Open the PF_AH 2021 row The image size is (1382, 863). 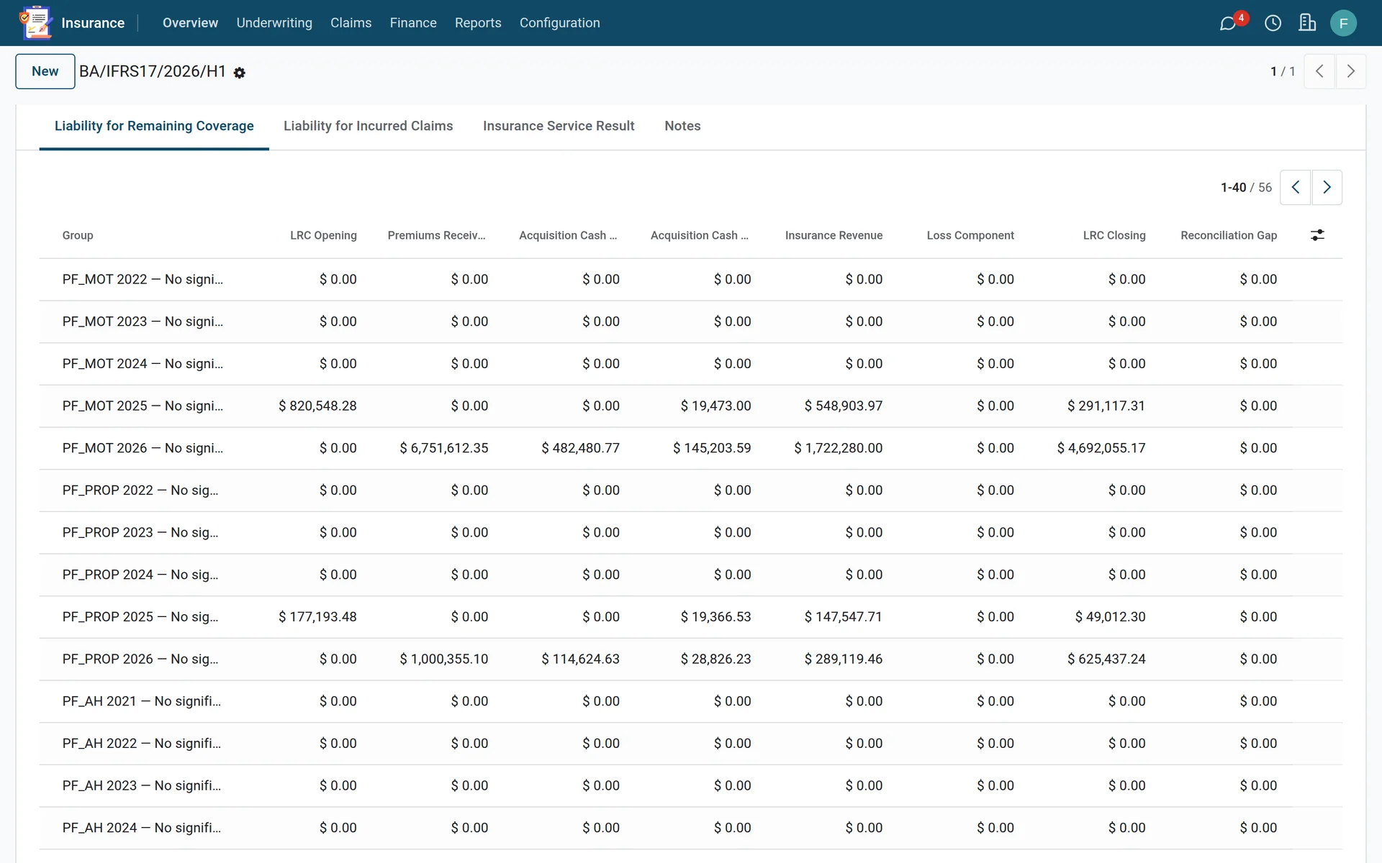(x=690, y=701)
